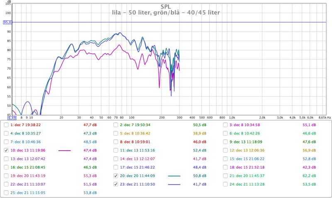The image size is (332, 198).
Task: Enable checkbox for measurement 19: dec 20 11:43:19
Action: [x=6, y=176]
